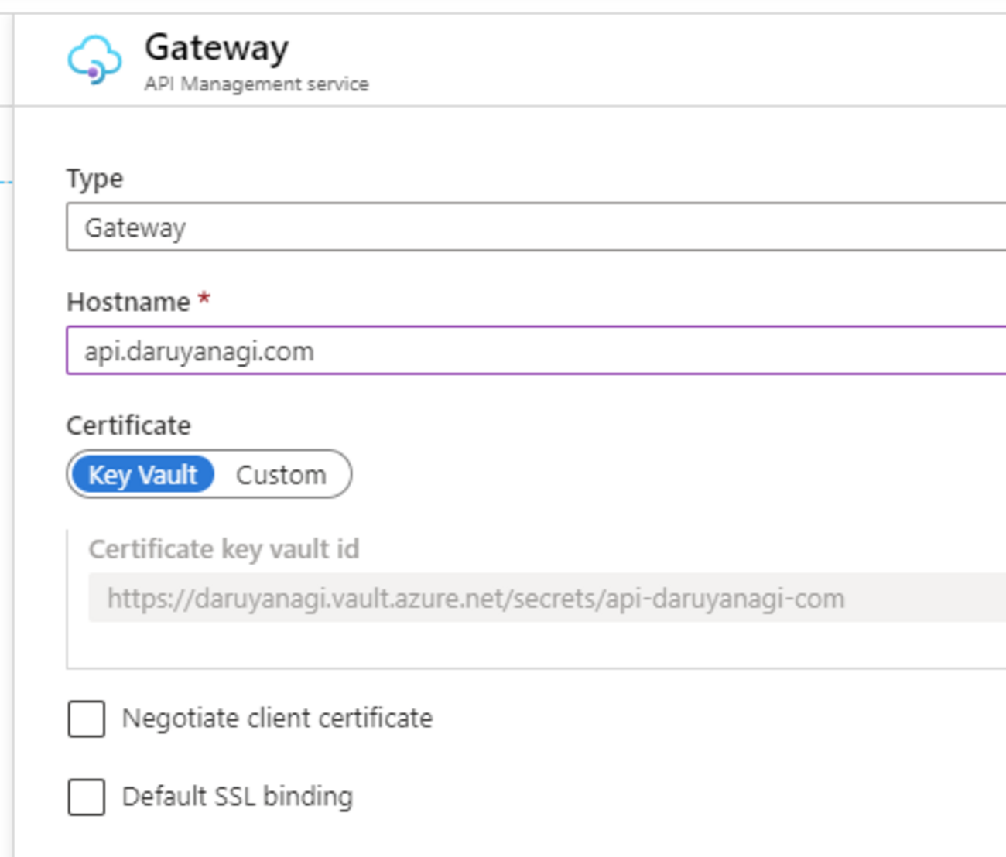Tick the Default SSL binding checkbox

coord(87,797)
